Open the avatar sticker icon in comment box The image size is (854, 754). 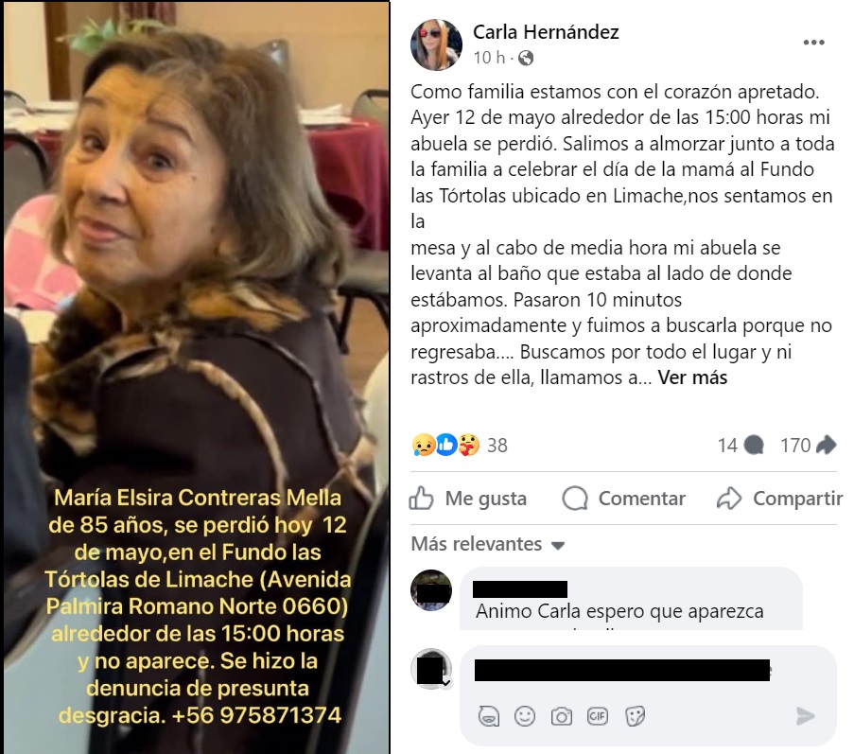pyautogui.click(x=489, y=716)
